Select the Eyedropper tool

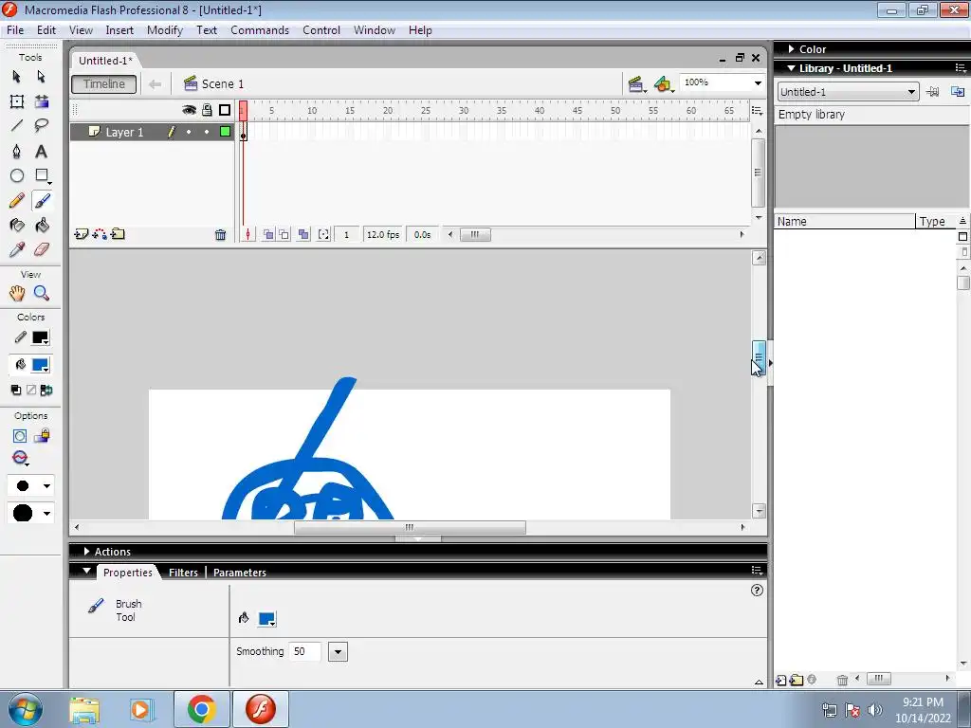(17, 249)
